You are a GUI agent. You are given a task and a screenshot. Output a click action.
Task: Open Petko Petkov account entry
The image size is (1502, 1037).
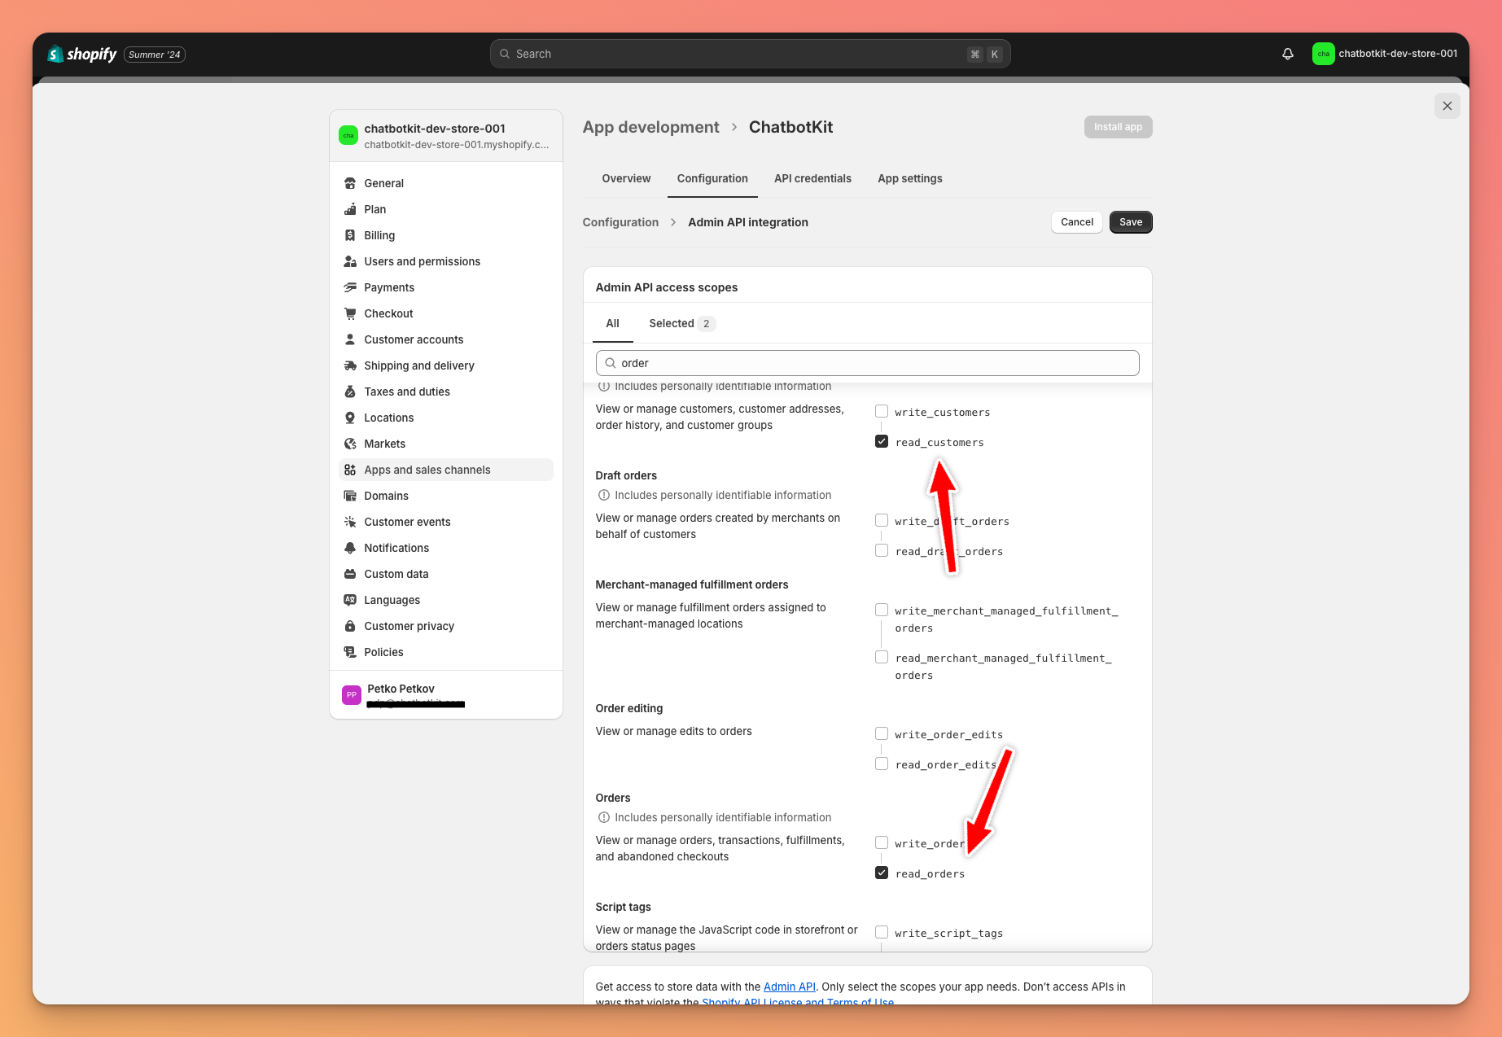tap(446, 695)
